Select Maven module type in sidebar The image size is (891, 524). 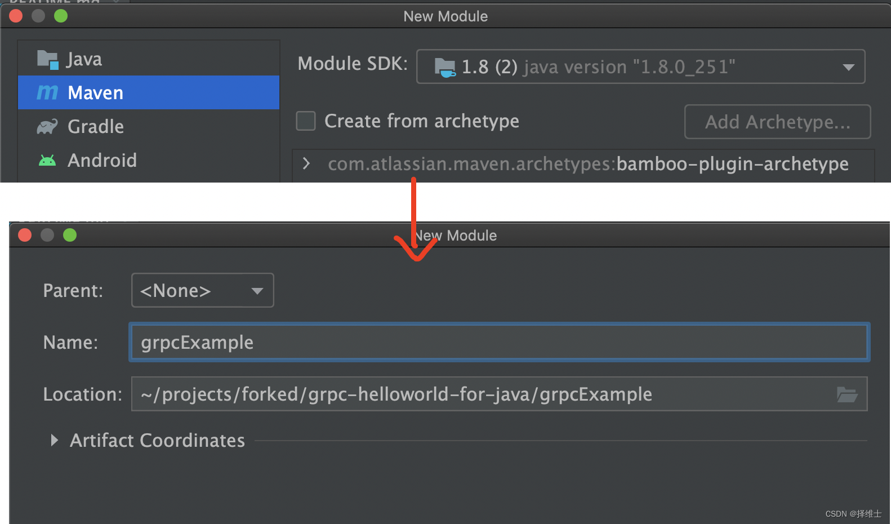(x=149, y=92)
